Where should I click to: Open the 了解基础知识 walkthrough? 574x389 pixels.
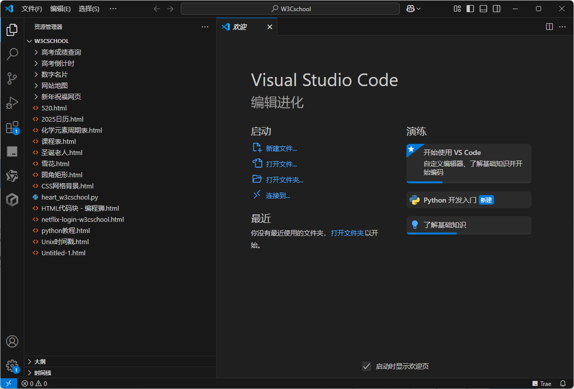point(469,225)
